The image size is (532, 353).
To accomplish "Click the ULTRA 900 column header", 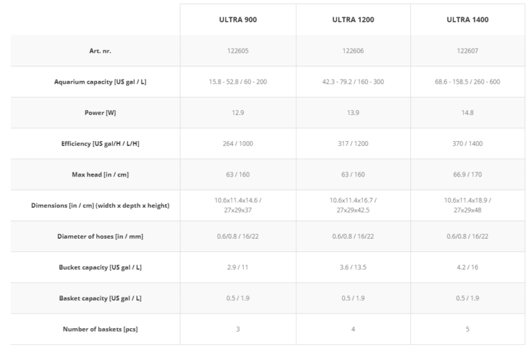I will click(238, 19).
